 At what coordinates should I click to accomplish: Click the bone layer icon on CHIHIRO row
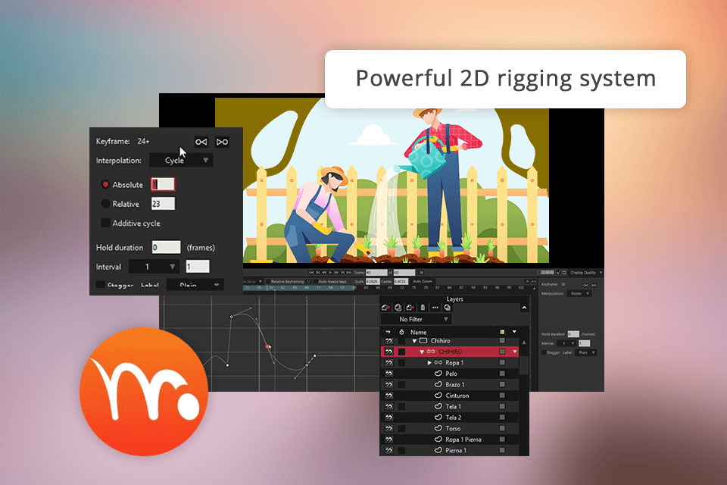[x=431, y=352]
